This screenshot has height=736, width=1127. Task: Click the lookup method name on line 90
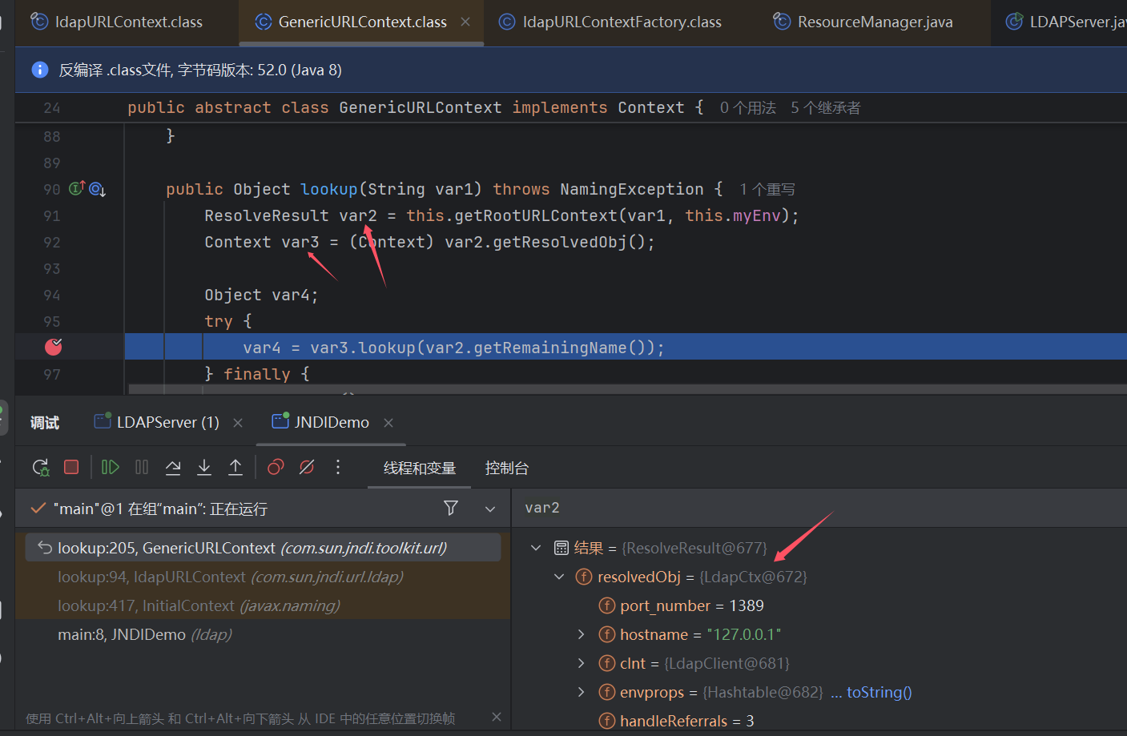tap(329, 189)
